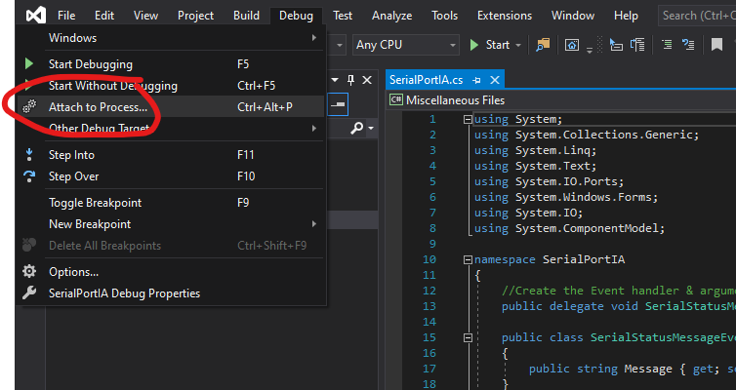Open the Analyze menu

tap(391, 16)
